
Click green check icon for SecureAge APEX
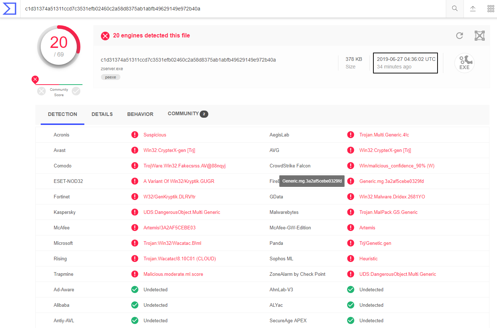click(x=351, y=320)
